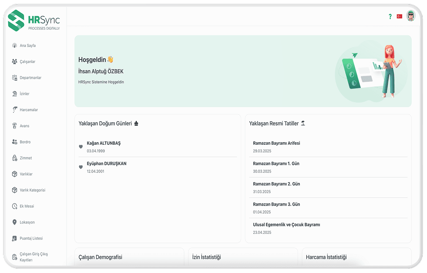The image size is (427, 273).
Task: Open Puantaj Listesi from sidebar
Action: (x=31, y=239)
